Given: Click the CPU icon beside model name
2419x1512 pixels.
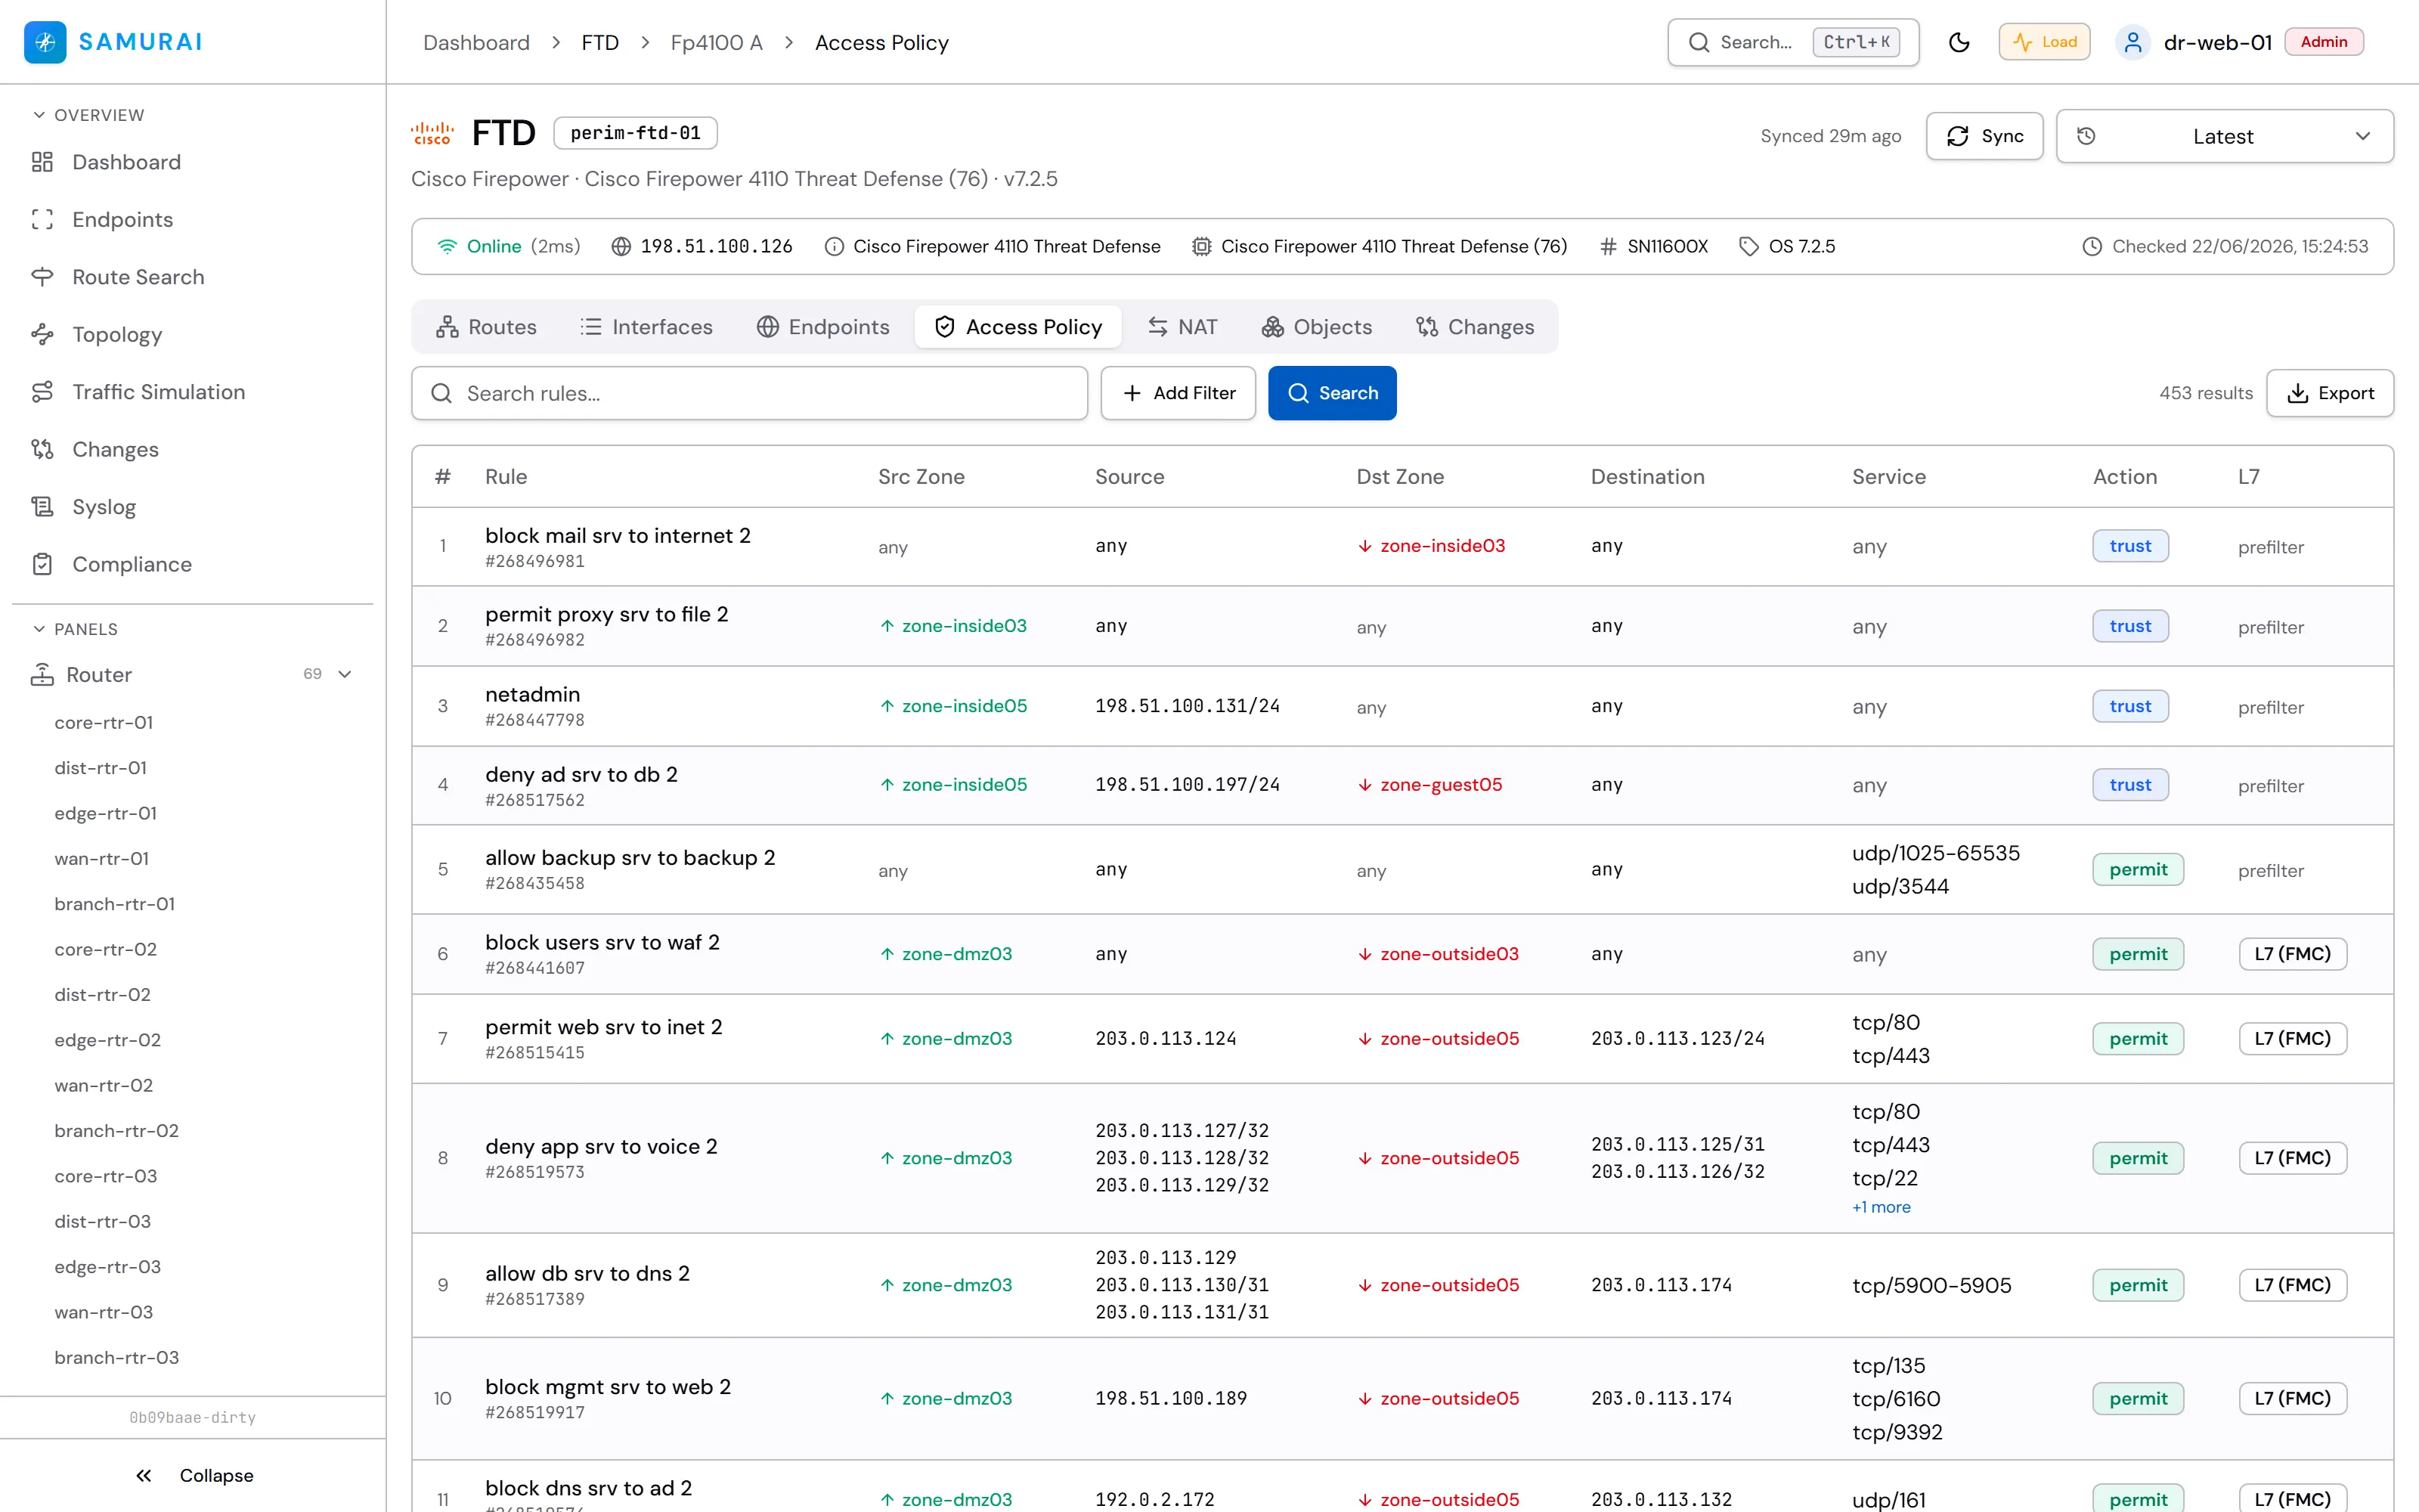Looking at the screenshot, I should [x=1201, y=247].
